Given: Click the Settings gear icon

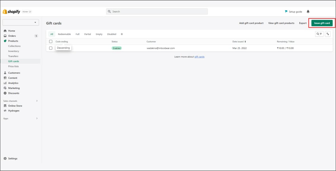Looking at the screenshot, I should coord(5,158).
